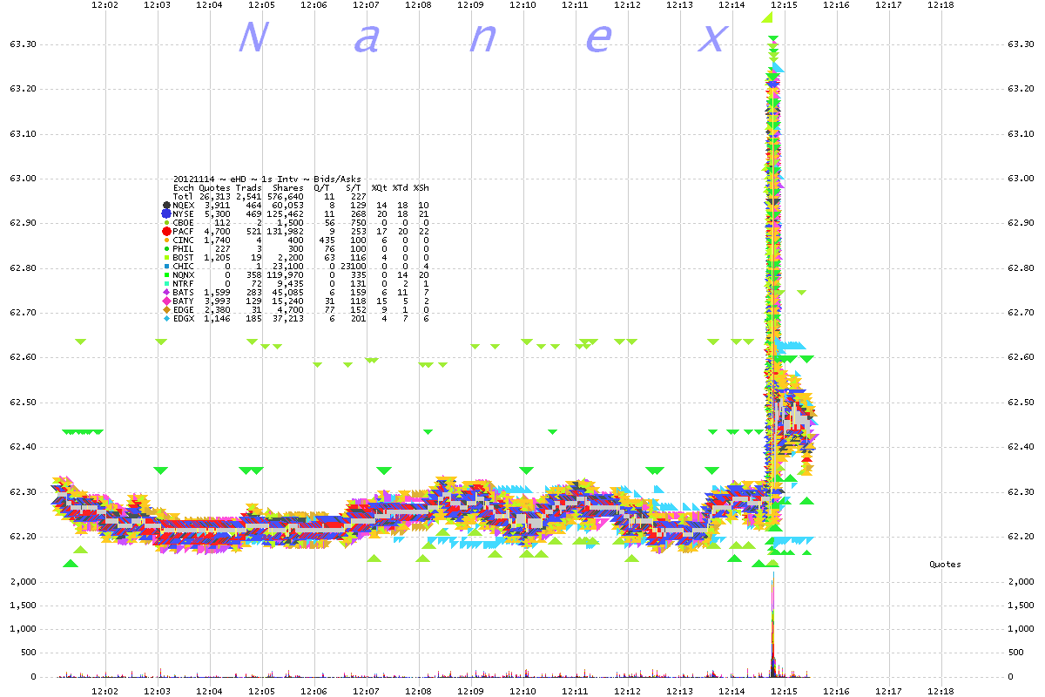1045x697 pixels.
Task: Click the blue square CHIC legend marker
Action: pyautogui.click(x=166, y=265)
